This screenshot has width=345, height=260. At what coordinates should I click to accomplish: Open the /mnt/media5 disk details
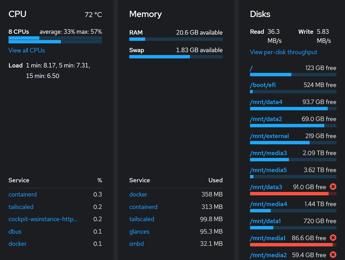point(268,170)
